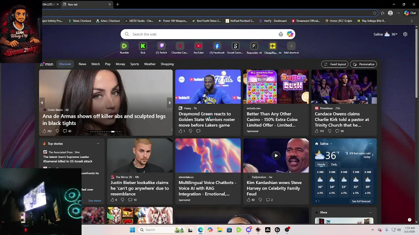Show more bookmarks overflow chevron
Image resolution: width=419 pixels, height=235 pixels.
[412, 21]
